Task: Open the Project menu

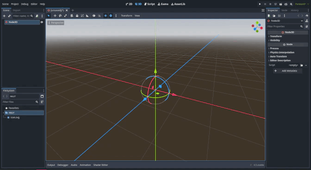Action: [15, 4]
